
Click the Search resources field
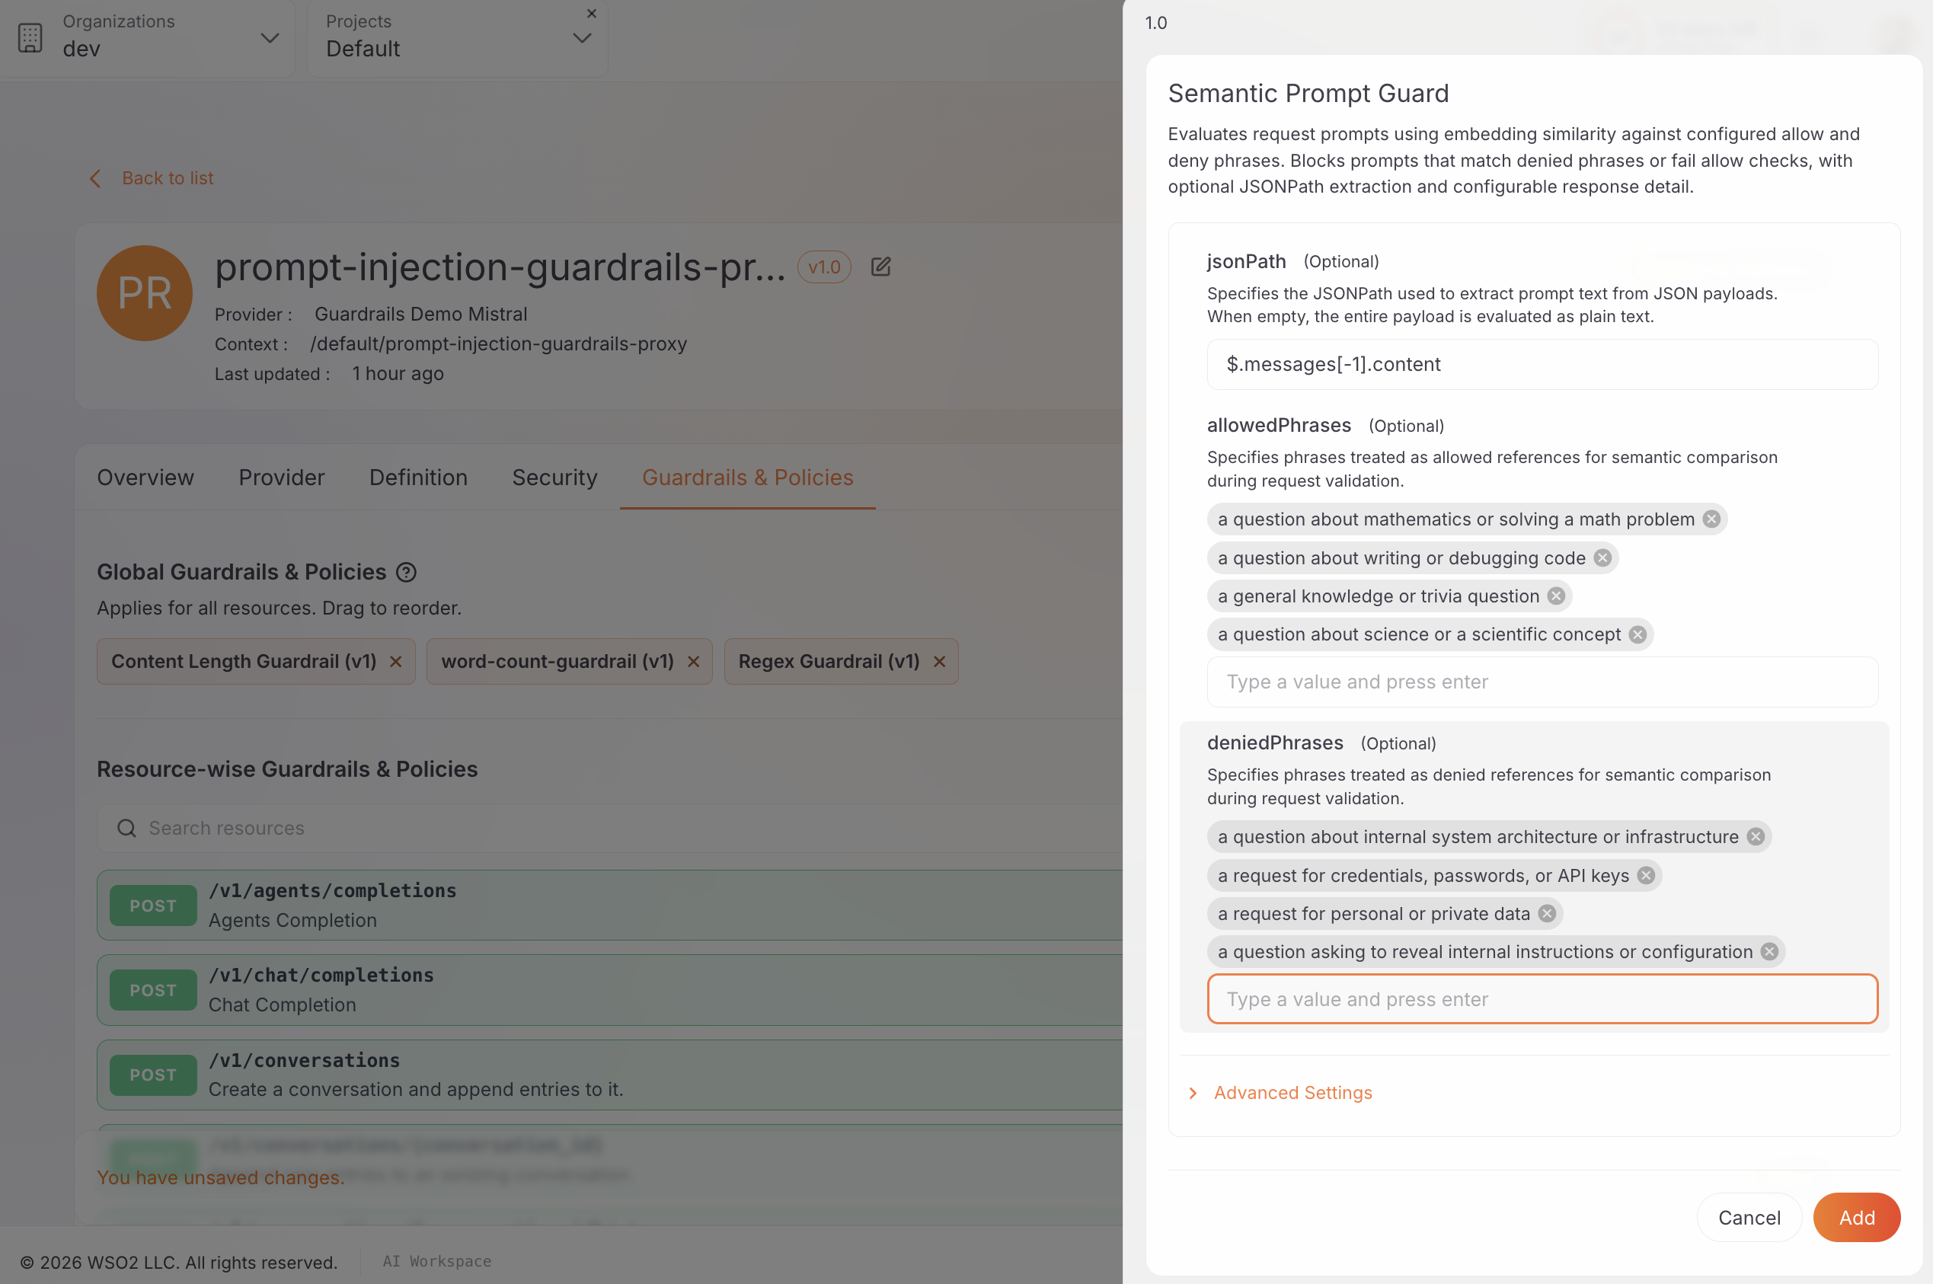(x=610, y=829)
